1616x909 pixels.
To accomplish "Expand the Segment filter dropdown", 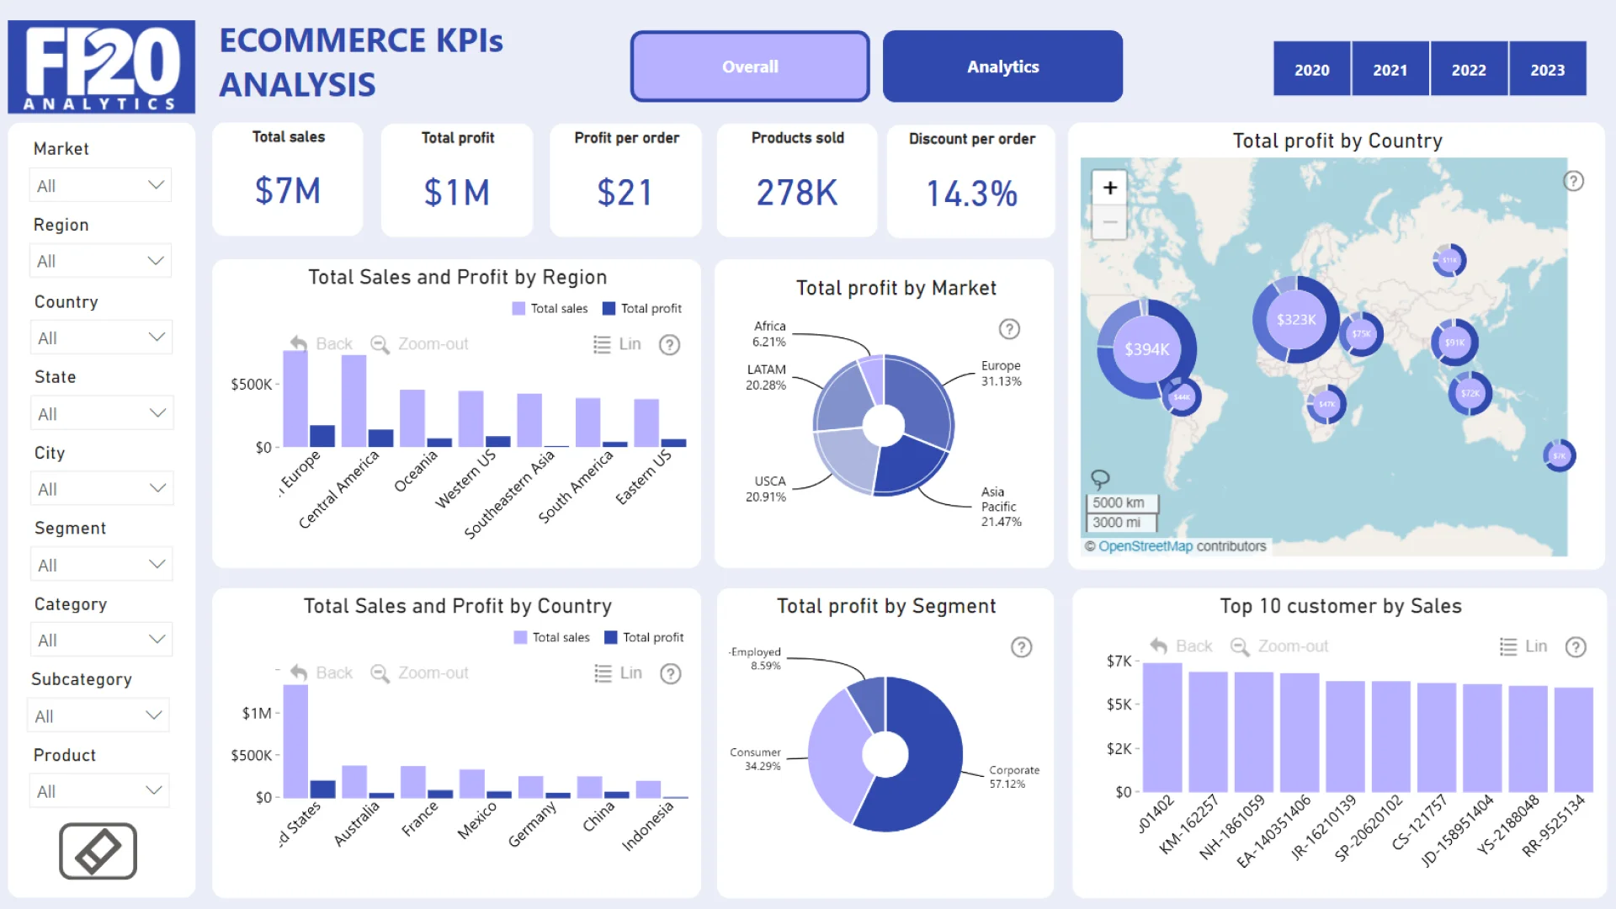I will click(x=102, y=565).
